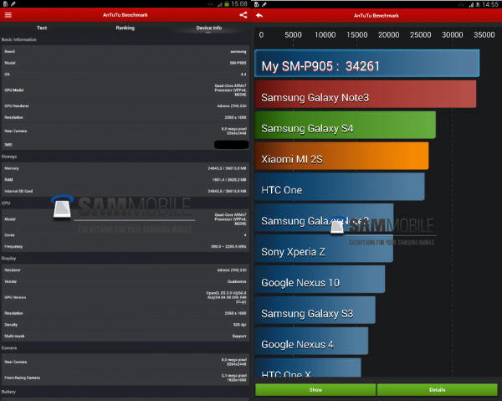This screenshot has width=502, height=401.
Task: Tap the pencil notification icon in right screen status bar
Action: [264, 4]
